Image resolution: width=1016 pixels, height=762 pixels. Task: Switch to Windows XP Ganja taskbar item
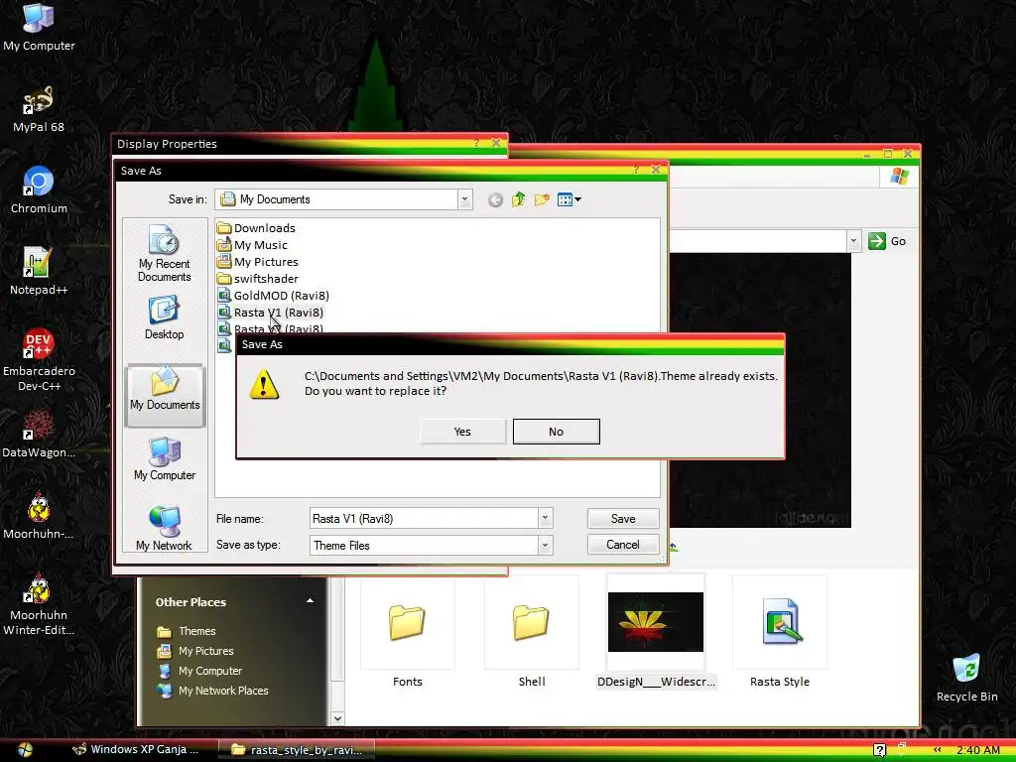point(136,750)
